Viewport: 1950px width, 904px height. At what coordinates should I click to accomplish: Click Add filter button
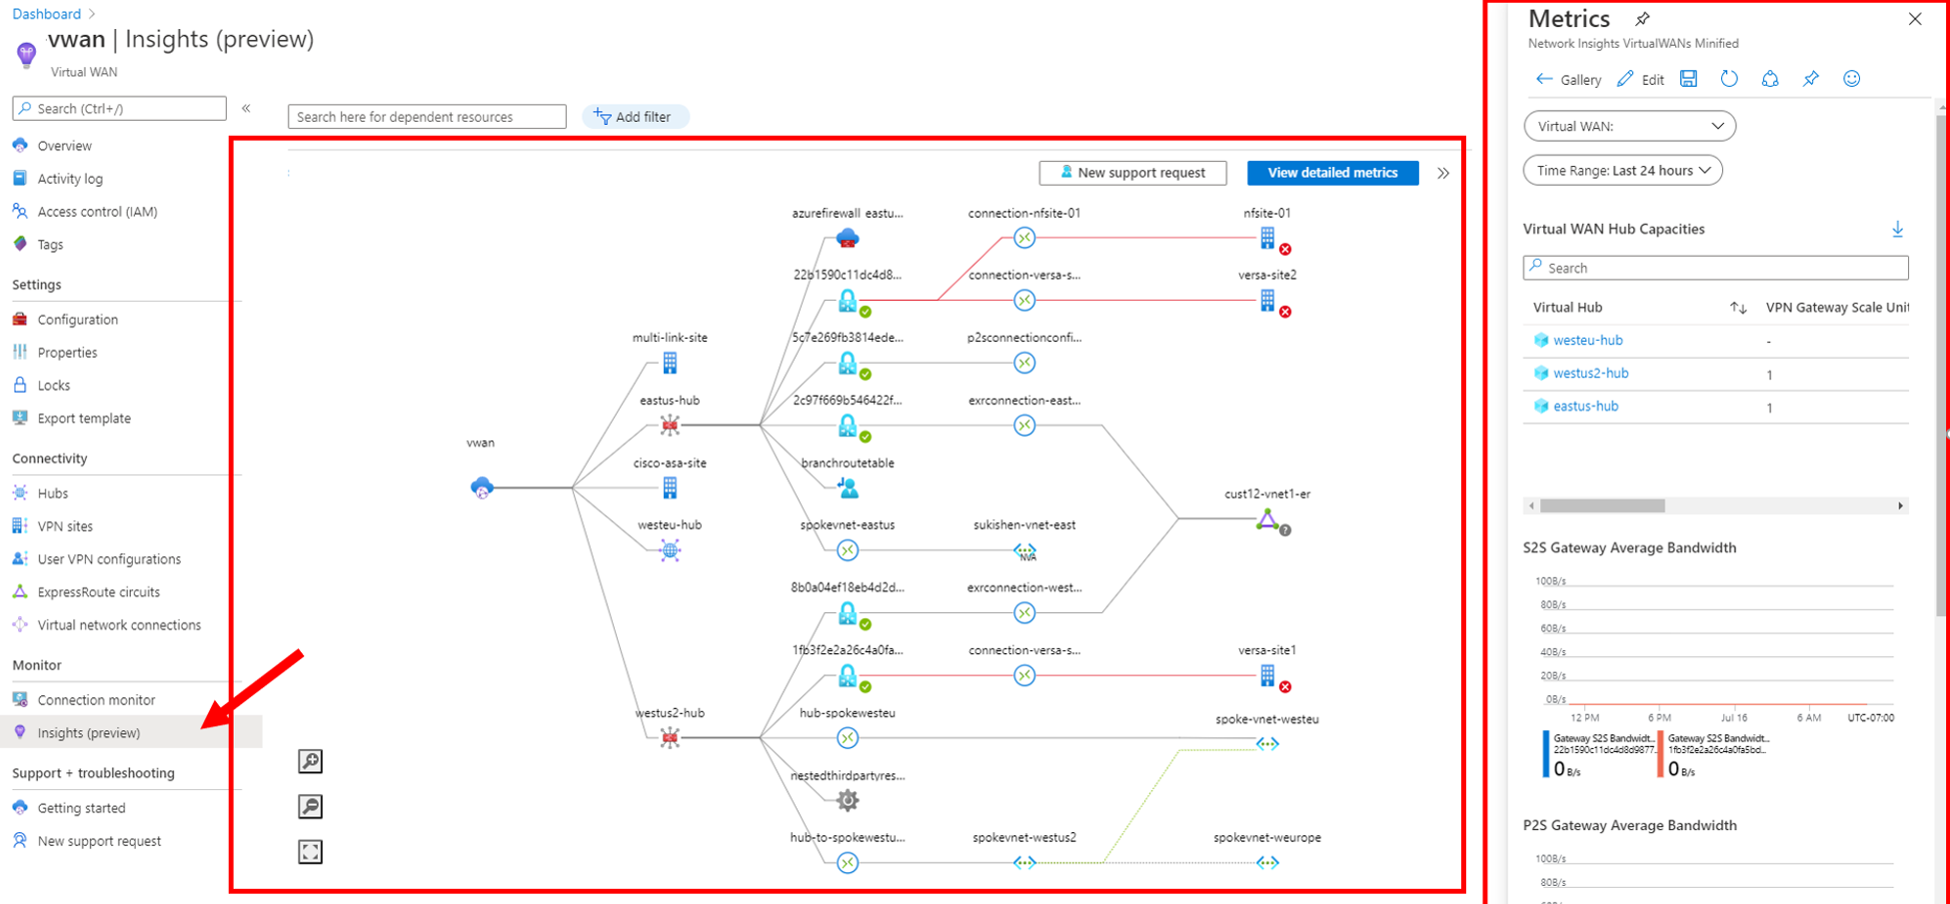click(634, 117)
